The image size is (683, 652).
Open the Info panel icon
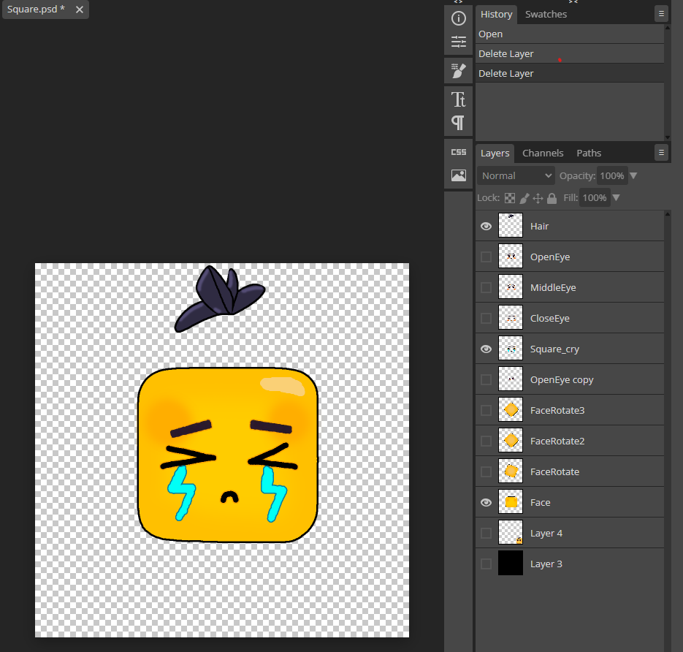458,18
